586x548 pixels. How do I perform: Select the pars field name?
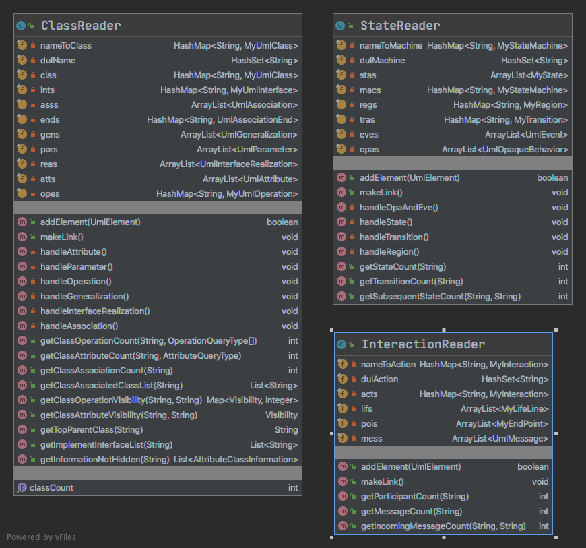[x=49, y=150]
